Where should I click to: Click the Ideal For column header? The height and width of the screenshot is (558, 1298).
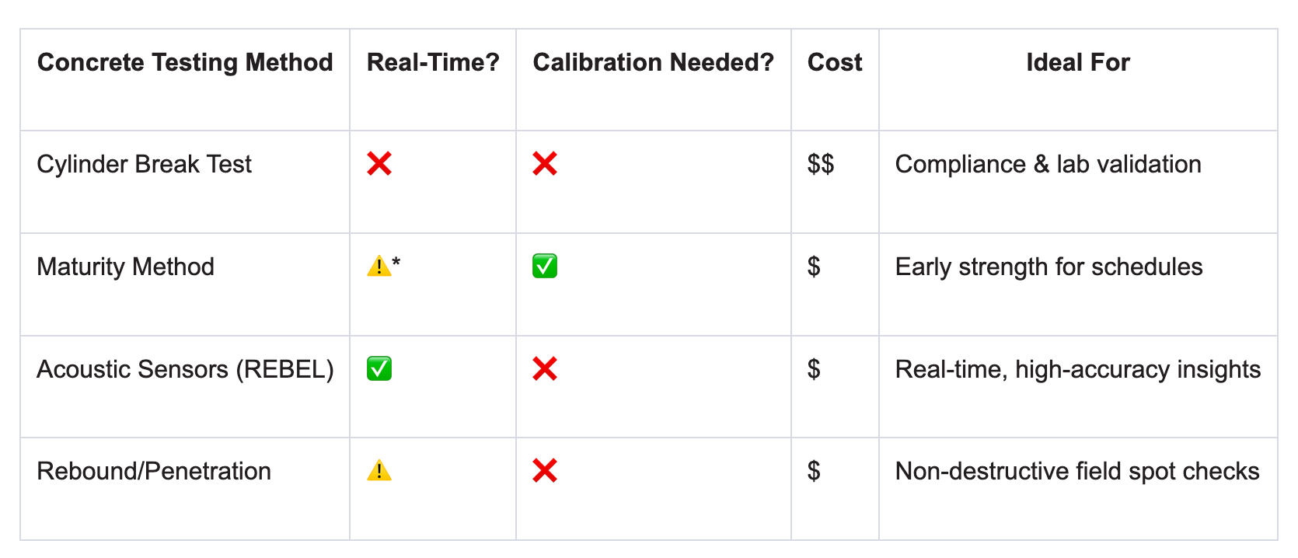click(1077, 62)
